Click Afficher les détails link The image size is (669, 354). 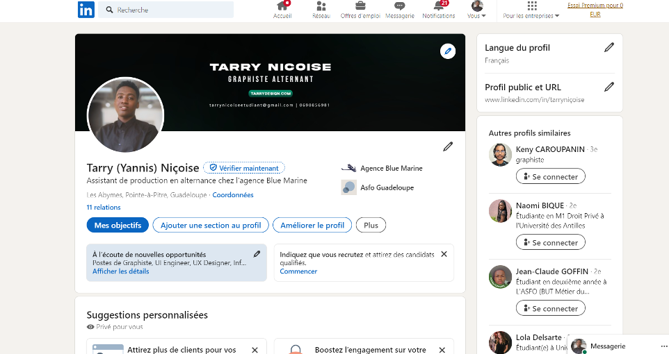click(121, 271)
